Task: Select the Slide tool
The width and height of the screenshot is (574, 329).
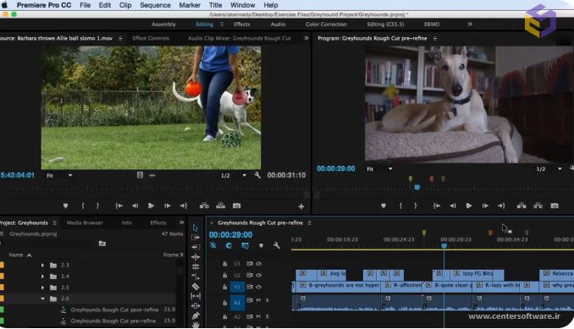Action: pyautogui.click(x=196, y=305)
